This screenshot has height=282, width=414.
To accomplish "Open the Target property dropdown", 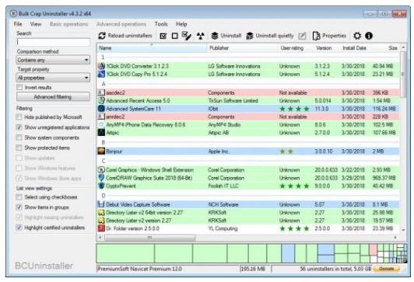I will pyautogui.click(x=53, y=78).
